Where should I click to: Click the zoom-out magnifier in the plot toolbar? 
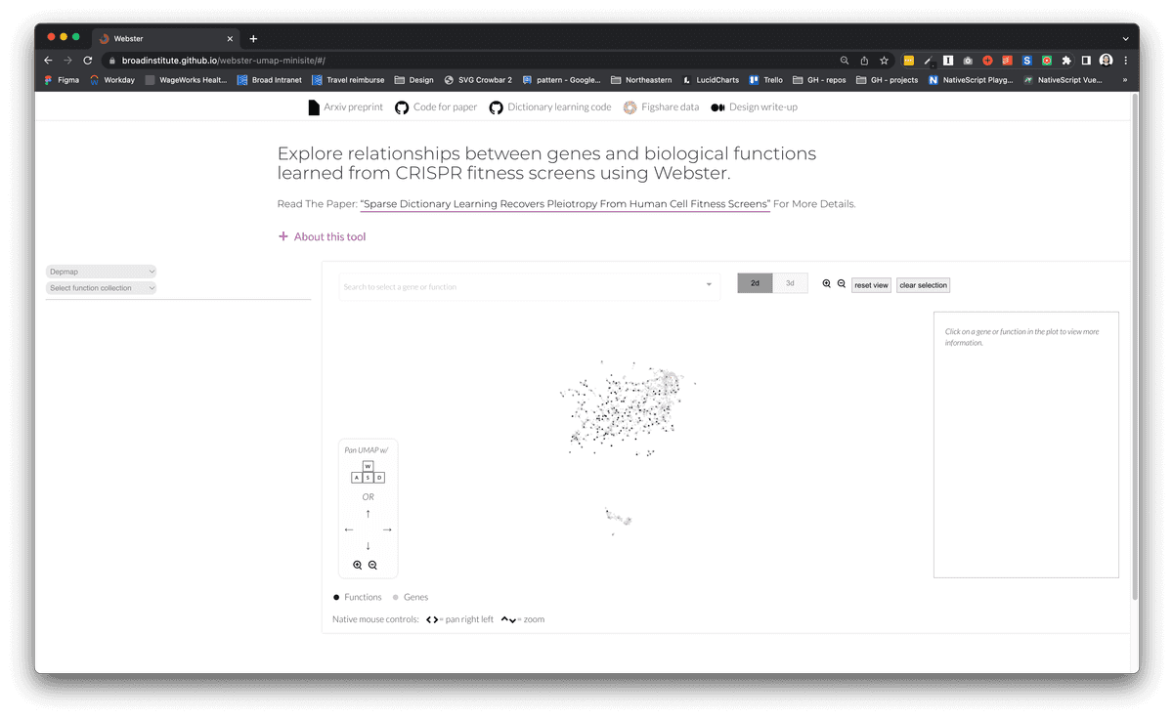(x=842, y=283)
